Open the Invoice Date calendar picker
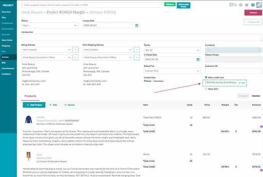263x177 pixels. click(137, 26)
